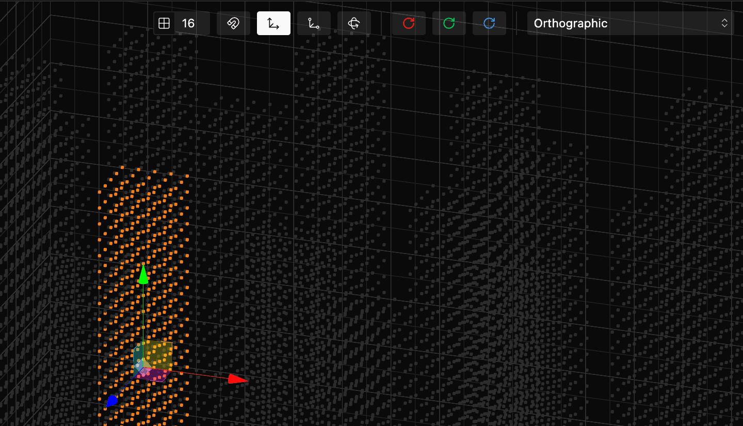Screen dimensions: 743x426
Task: Click the blue Z-axis arrow handle
Action: coord(111,401)
